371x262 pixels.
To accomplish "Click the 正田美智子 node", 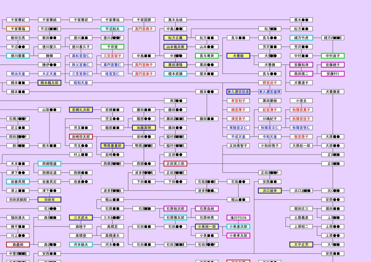I will (239, 146).
